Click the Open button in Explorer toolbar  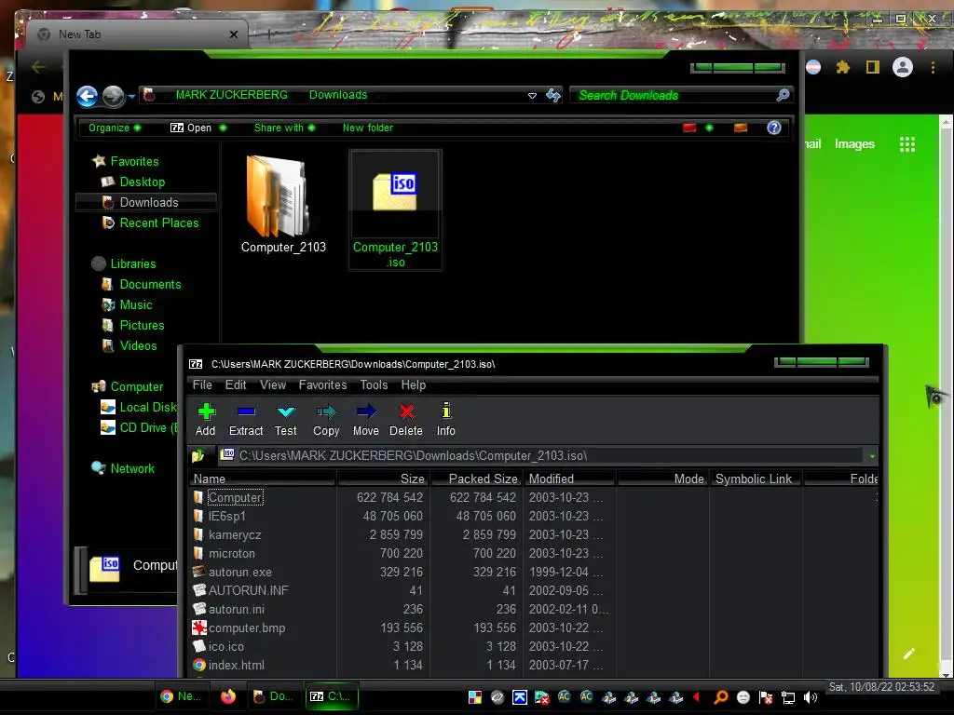click(191, 128)
